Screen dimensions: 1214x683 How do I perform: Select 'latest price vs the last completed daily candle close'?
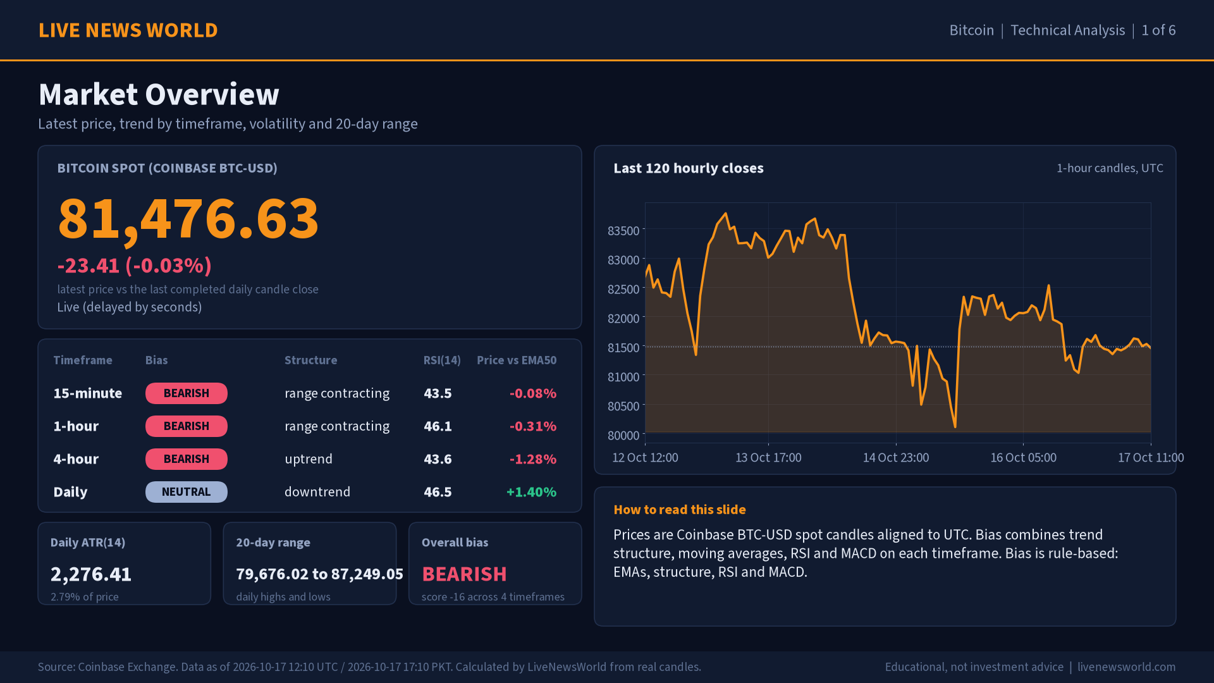click(x=188, y=289)
